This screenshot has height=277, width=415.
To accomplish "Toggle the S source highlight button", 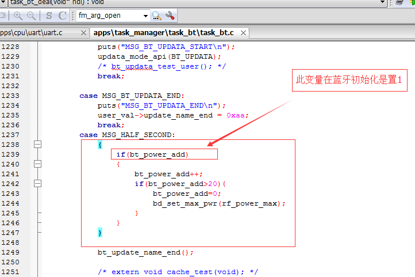I will click(x=49, y=16).
